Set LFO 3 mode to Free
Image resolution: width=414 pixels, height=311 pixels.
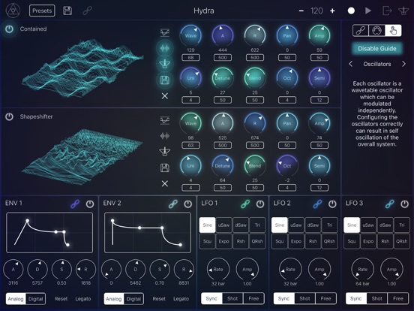pyautogui.click(x=398, y=298)
